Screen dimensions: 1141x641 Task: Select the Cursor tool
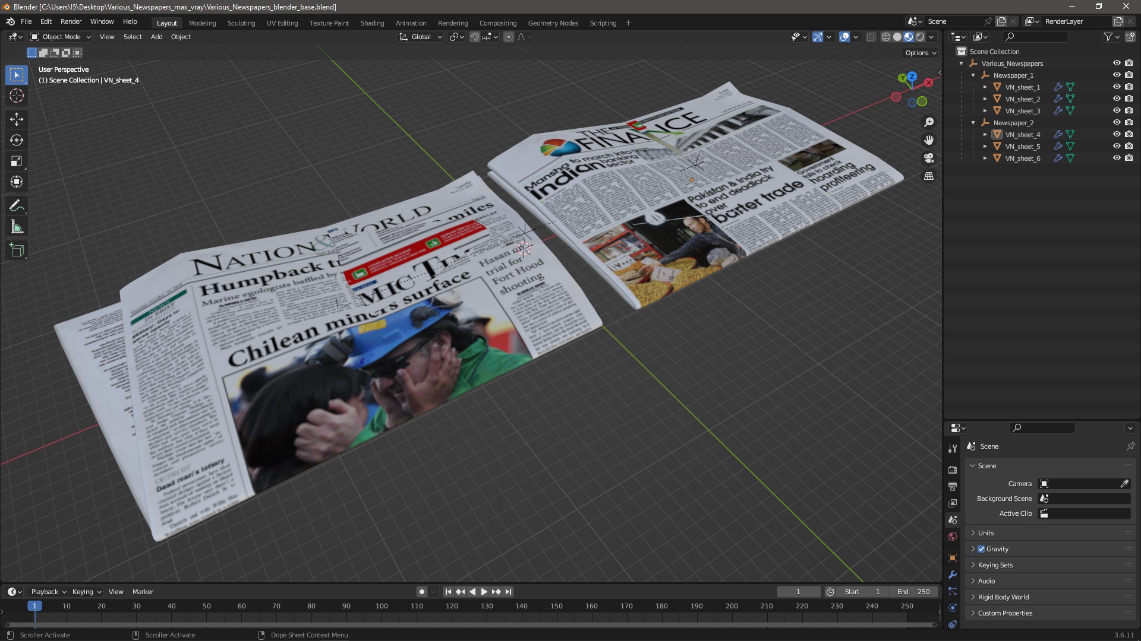pos(17,96)
